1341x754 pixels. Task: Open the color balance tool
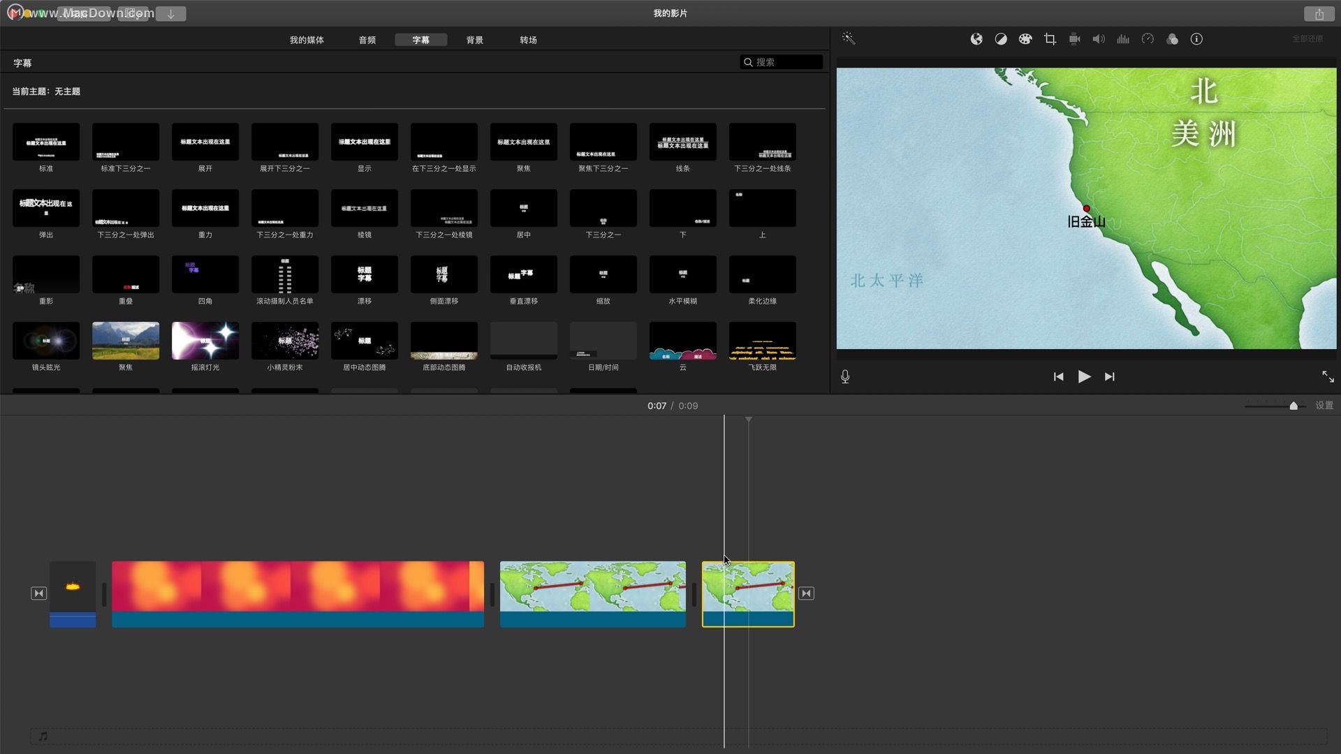pyautogui.click(x=976, y=39)
